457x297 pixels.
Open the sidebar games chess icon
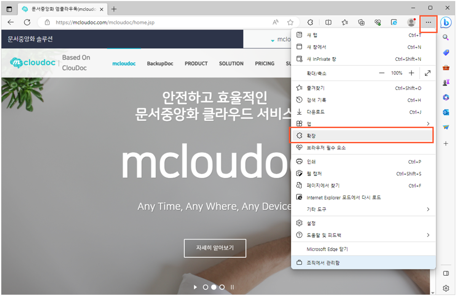click(x=446, y=82)
